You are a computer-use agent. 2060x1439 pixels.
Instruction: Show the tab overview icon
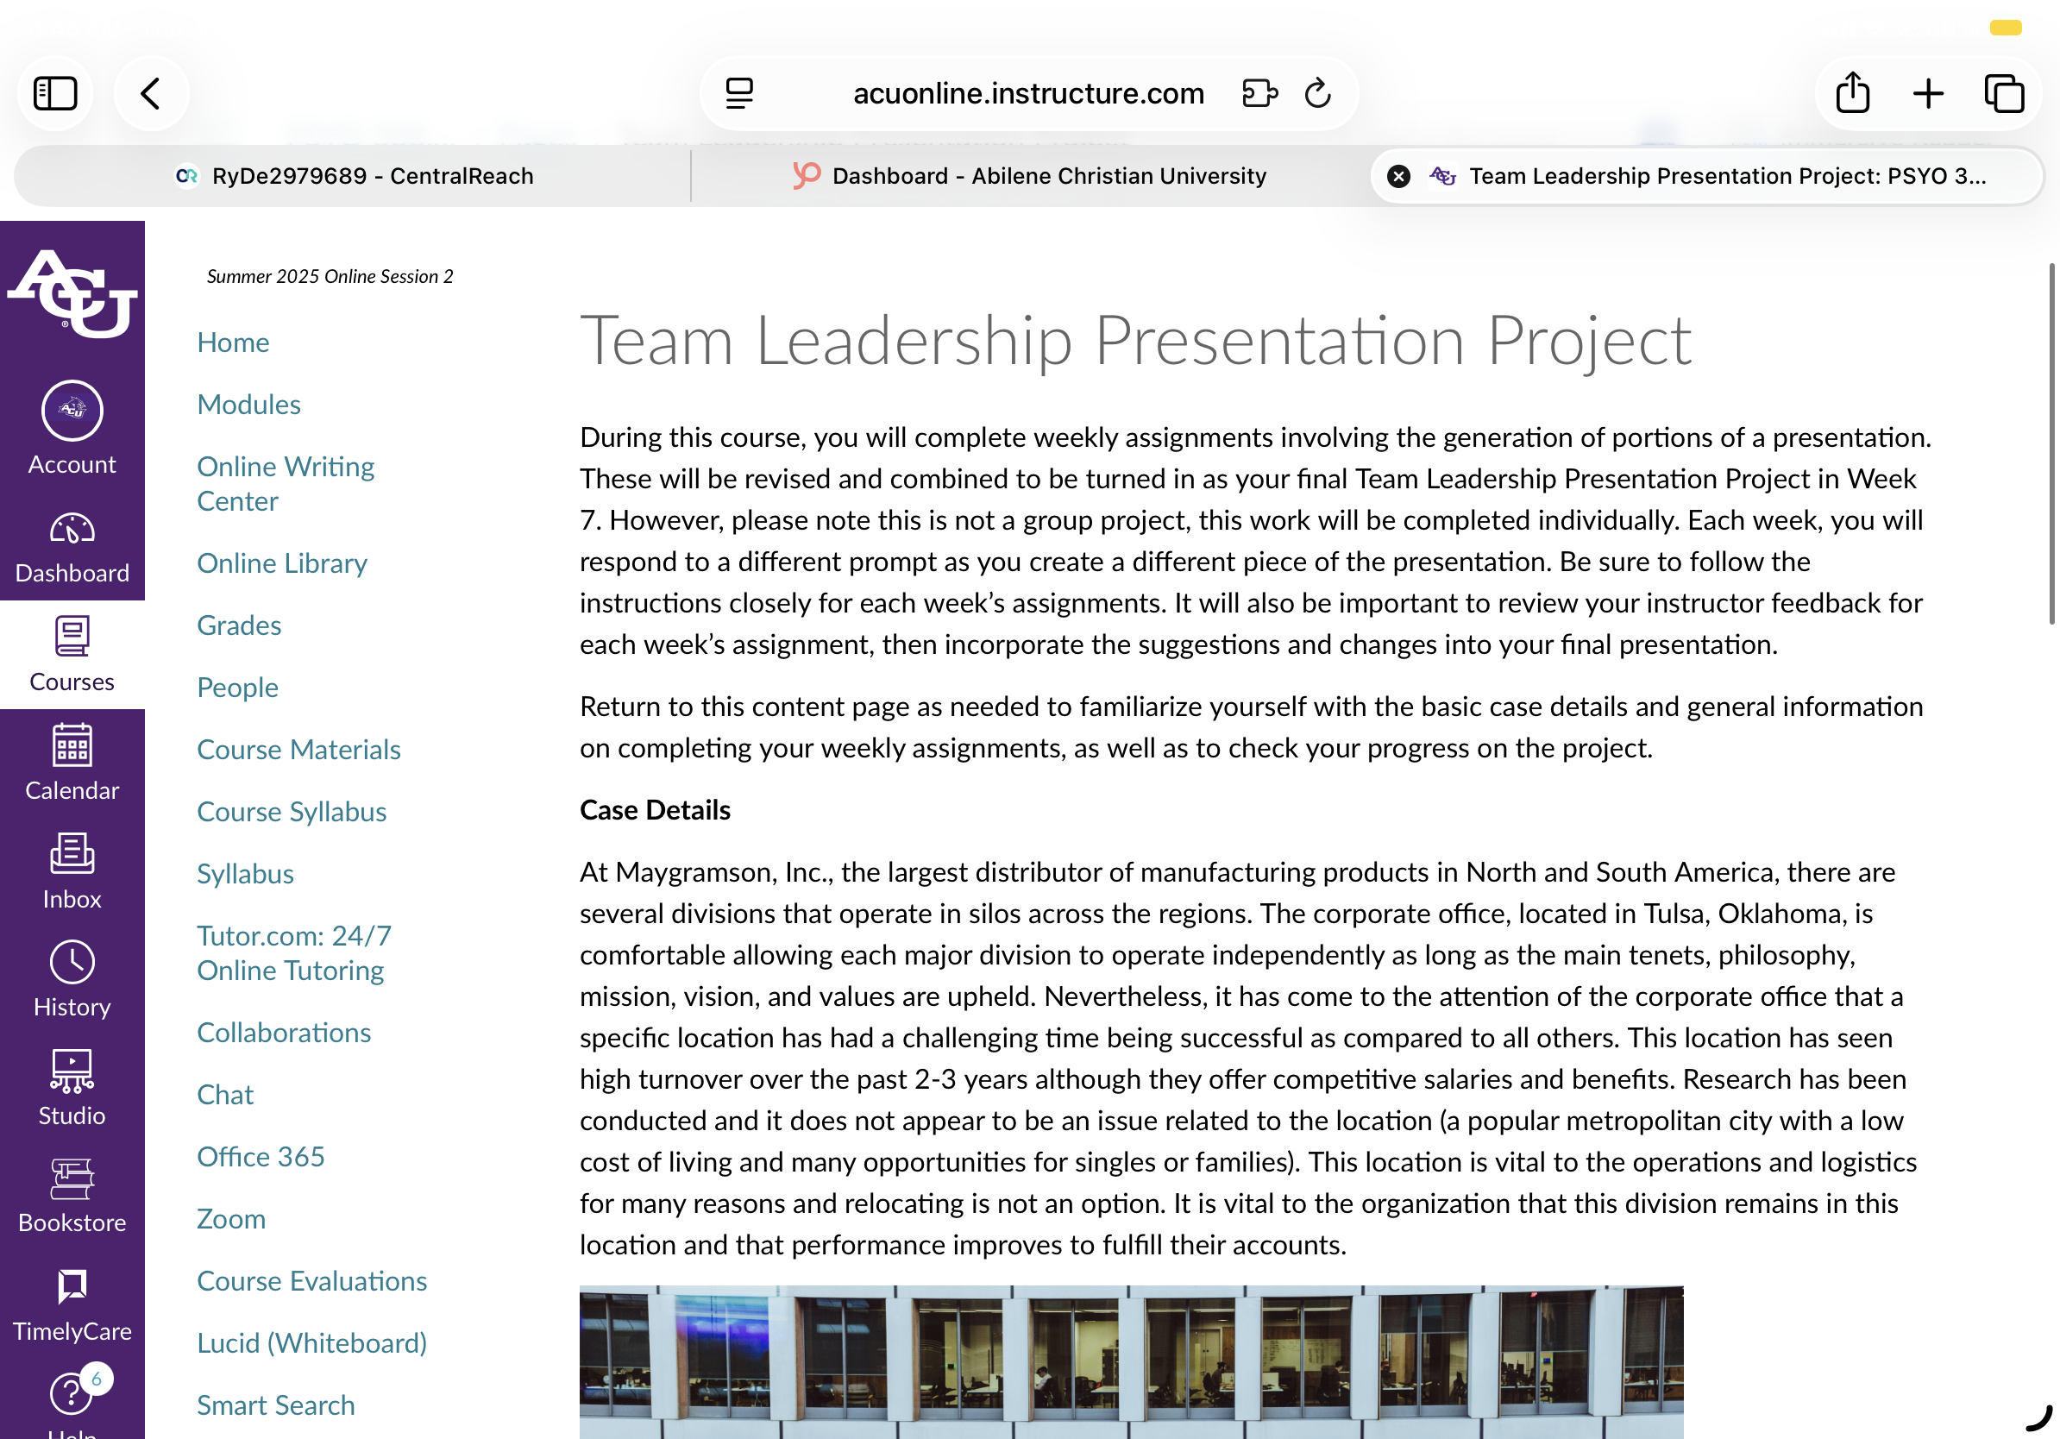(x=2003, y=93)
